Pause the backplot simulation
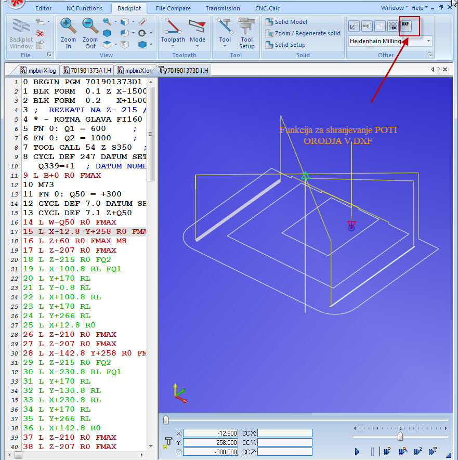The height and width of the screenshot is (460, 458). coord(372,452)
